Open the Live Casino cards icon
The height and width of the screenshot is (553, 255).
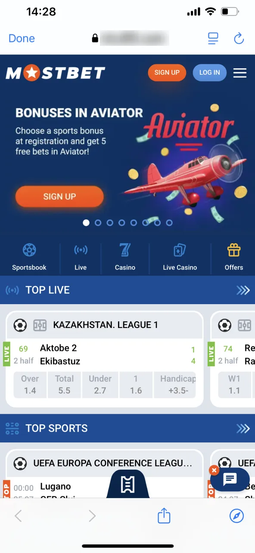click(x=180, y=250)
